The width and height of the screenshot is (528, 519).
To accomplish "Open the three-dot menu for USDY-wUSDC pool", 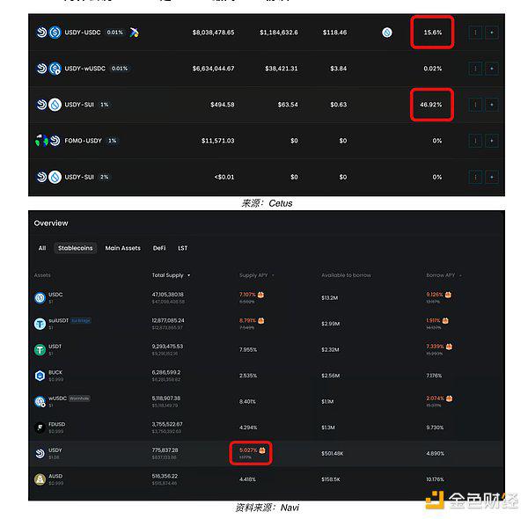I will coord(475,69).
